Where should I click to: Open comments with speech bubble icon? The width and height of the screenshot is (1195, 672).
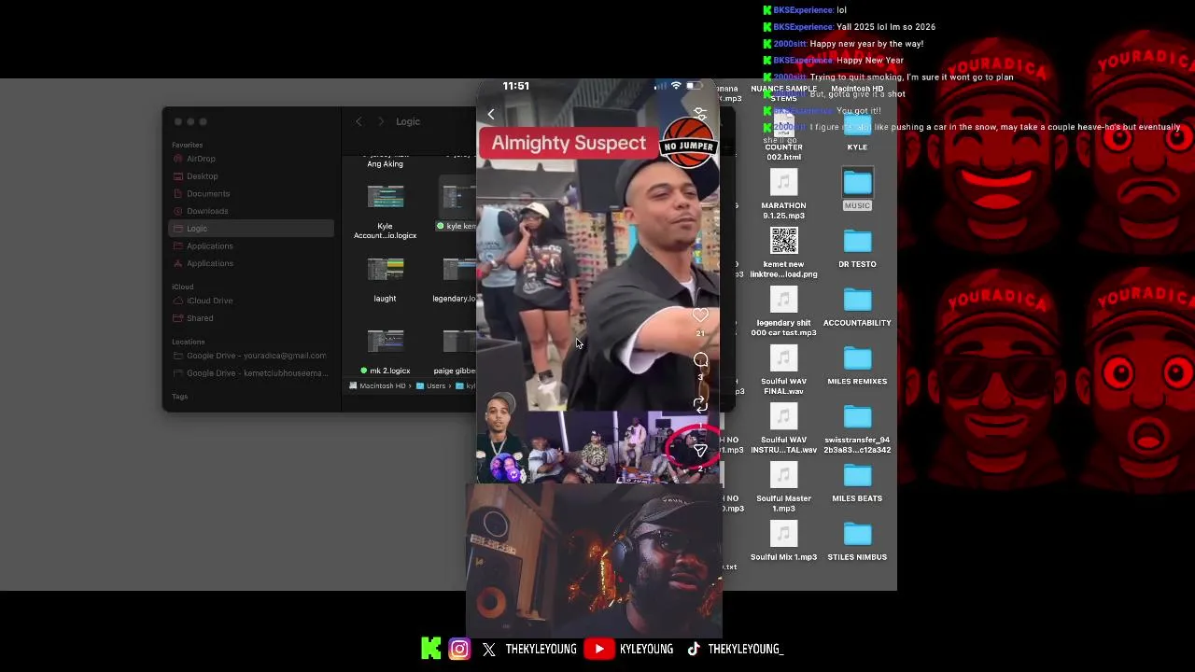point(700,360)
